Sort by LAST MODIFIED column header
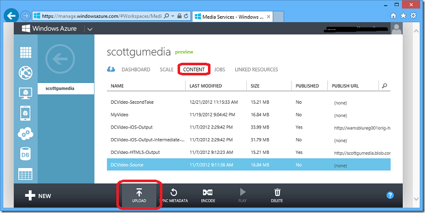Viewport: 425px width, 213px height. tap(205, 86)
